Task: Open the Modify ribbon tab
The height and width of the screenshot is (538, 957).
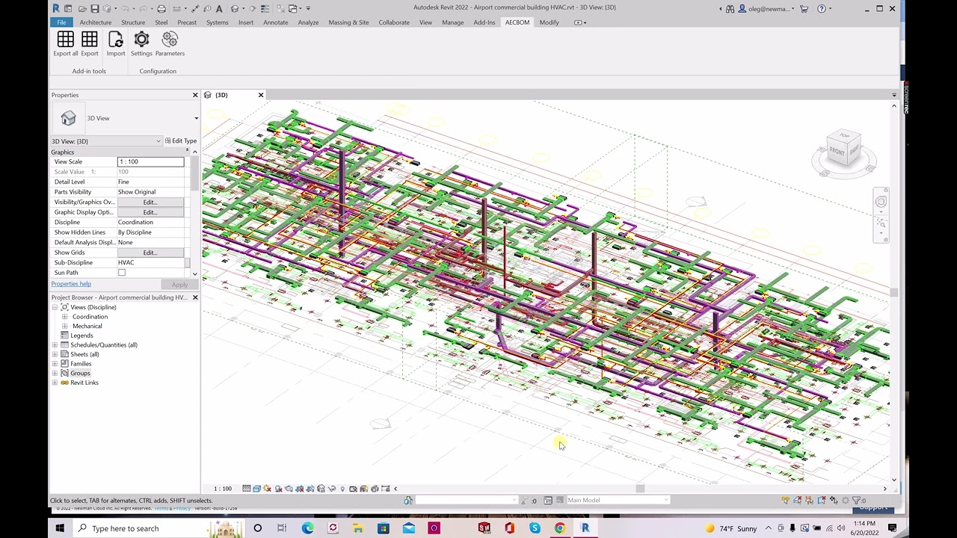Action: (549, 22)
